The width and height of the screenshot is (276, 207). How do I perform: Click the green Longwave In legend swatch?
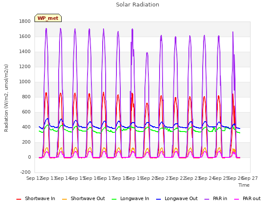114,199
